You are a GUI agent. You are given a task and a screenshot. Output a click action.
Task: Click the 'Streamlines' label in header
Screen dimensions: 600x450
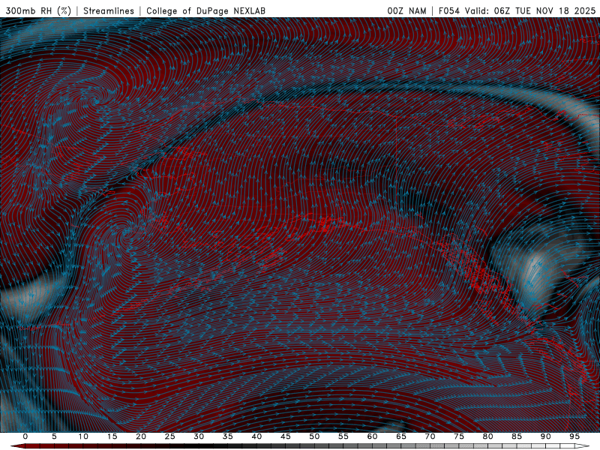point(109,11)
